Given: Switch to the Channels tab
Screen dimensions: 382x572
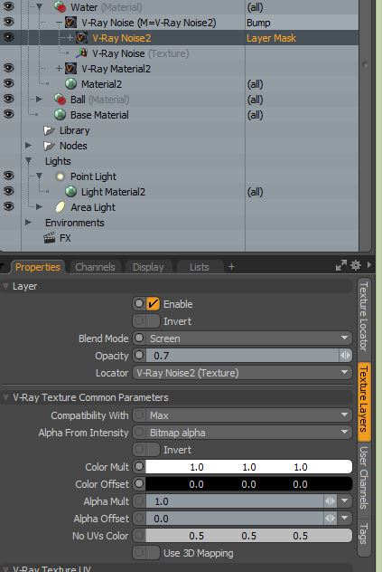Looking at the screenshot, I should [95, 267].
